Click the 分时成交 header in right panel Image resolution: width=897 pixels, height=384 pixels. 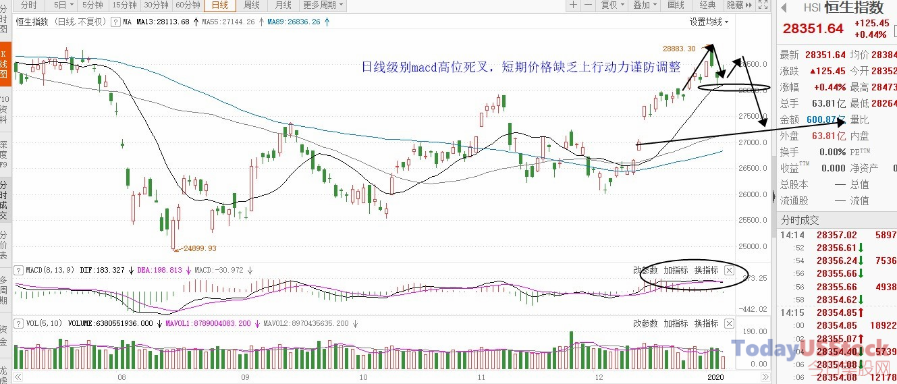800,220
